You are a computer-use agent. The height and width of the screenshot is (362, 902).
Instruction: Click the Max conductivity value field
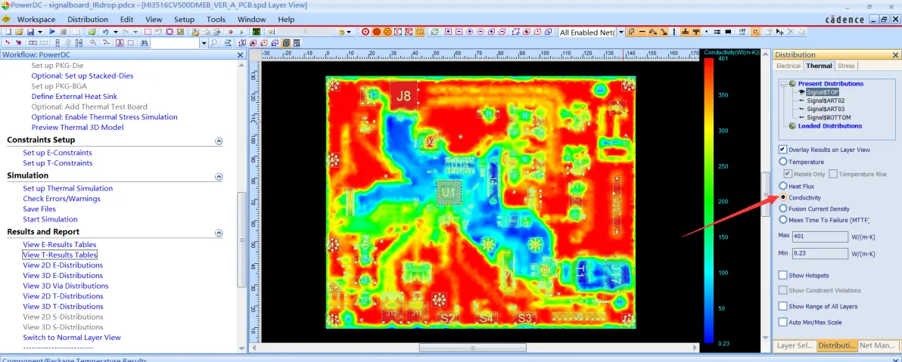tap(820, 236)
